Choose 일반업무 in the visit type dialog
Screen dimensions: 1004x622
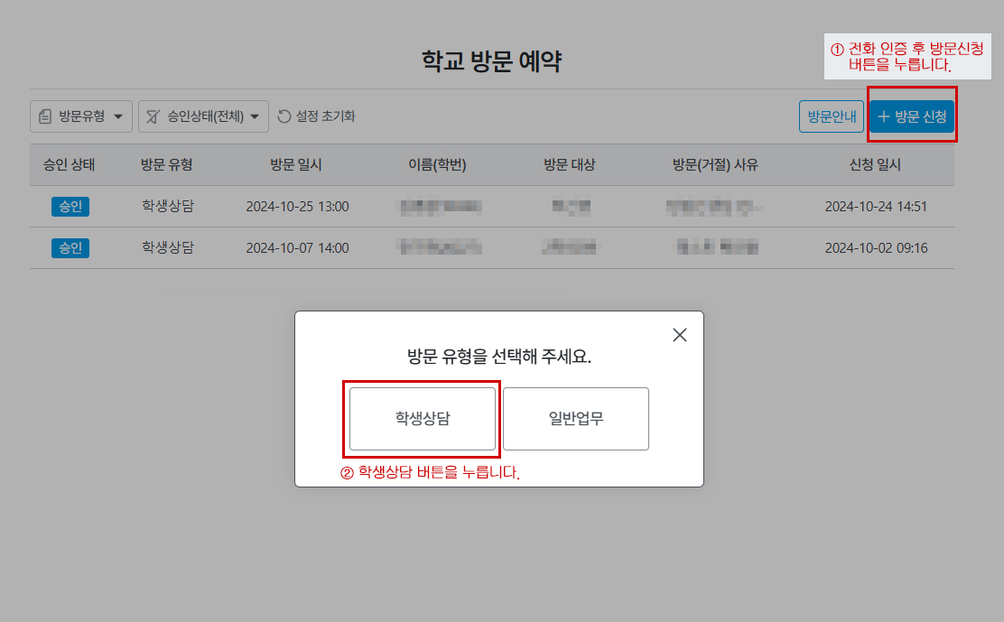pos(576,419)
